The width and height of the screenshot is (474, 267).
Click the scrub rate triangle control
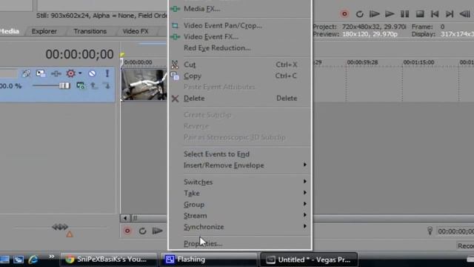[x=70, y=234]
